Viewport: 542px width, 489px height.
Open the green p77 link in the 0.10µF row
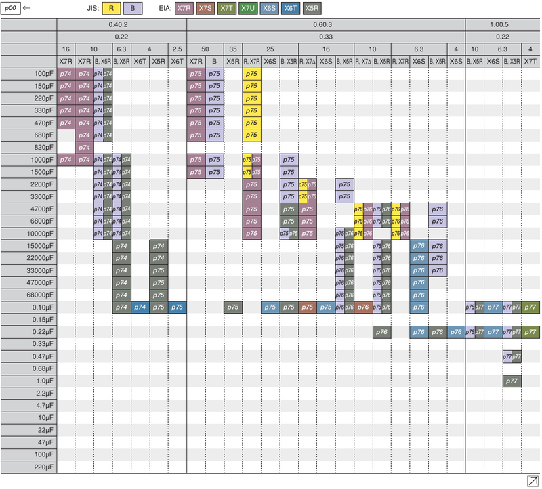point(530,307)
